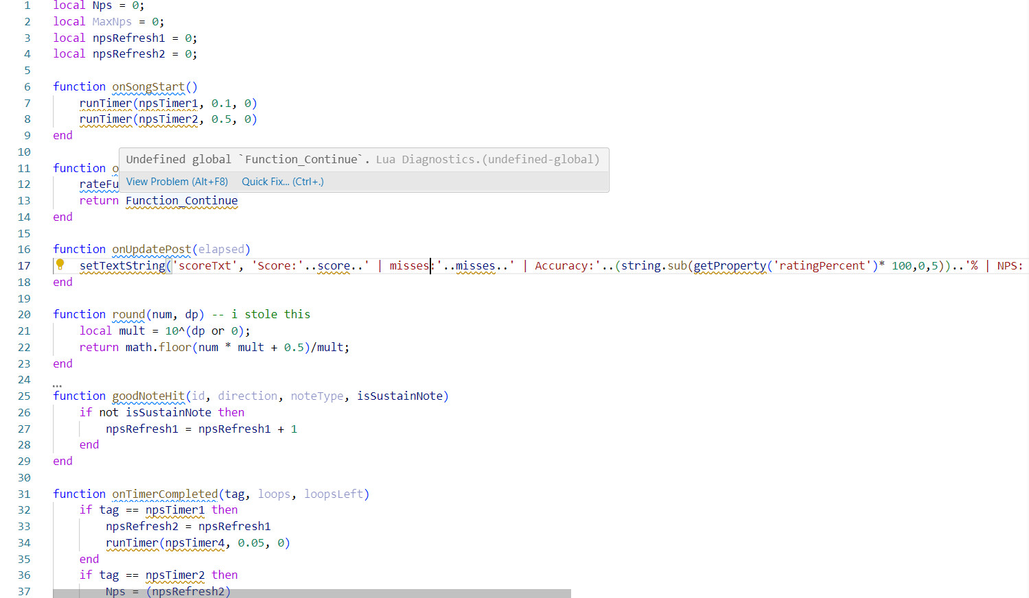Click "Quick Fix... (Ctrl+.)" in the diagnostic popup
This screenshot has width=1029, height=598.
282,181
